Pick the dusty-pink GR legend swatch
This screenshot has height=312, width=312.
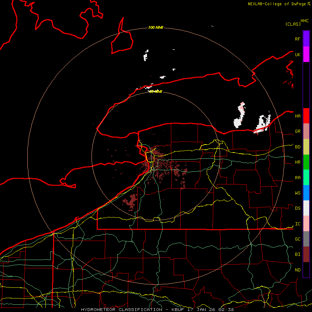coord(306,131)
